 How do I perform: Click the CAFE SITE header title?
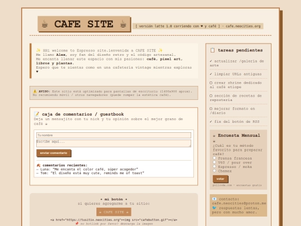[84, 24]
